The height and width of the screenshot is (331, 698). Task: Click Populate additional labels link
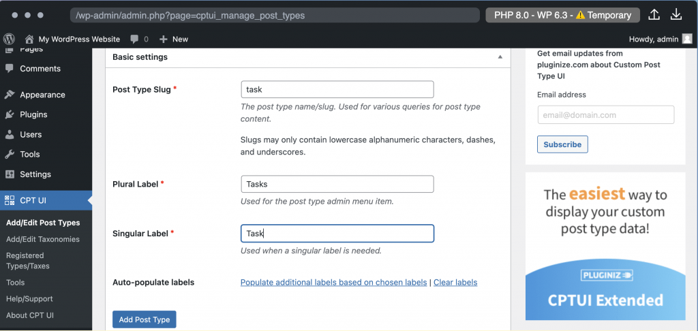click(333, 282)
